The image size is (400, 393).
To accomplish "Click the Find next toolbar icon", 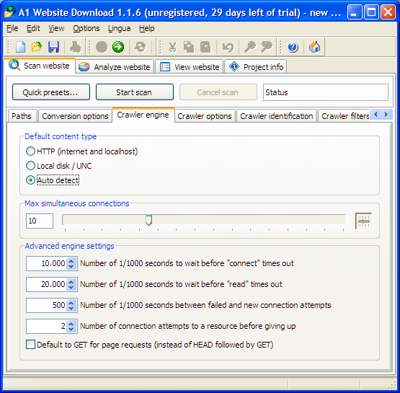I will (x=267, y=47).
